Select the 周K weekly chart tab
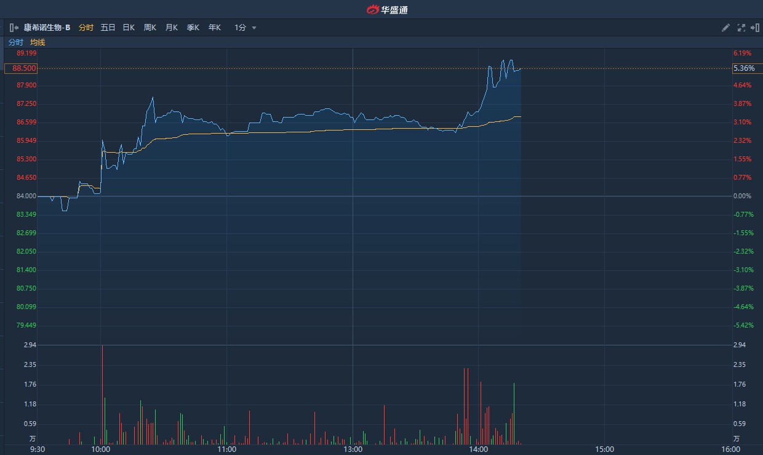The width and height of the screenshot is (763, 455). click(x=150, y=28)
